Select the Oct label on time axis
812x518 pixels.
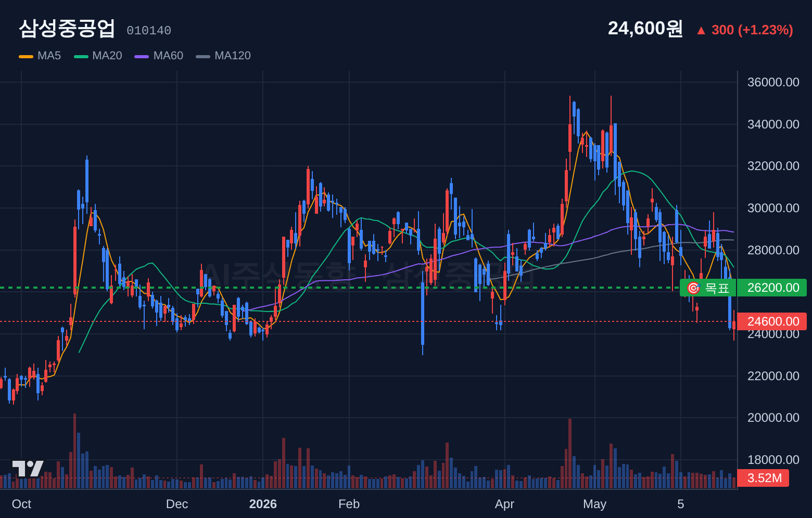21,504
